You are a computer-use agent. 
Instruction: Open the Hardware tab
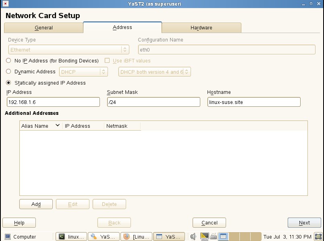[201, 28]
